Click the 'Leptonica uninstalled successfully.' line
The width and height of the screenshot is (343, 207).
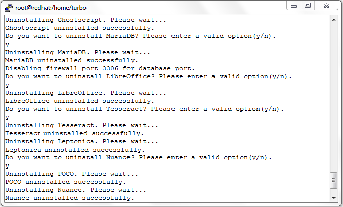[x=75, y=150]
